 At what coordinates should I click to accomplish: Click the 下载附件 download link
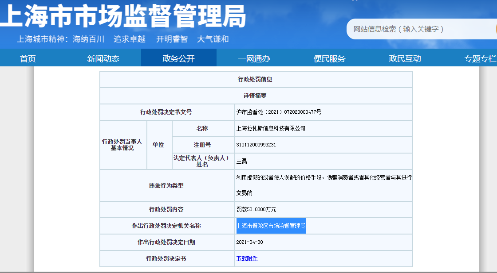tap(247, 258)
